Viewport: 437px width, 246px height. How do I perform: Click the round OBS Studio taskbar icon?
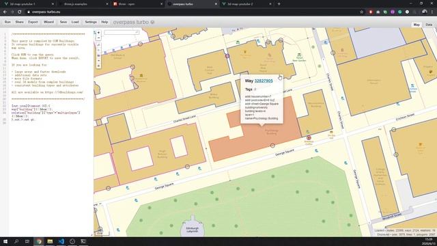(x=72, y=241)
